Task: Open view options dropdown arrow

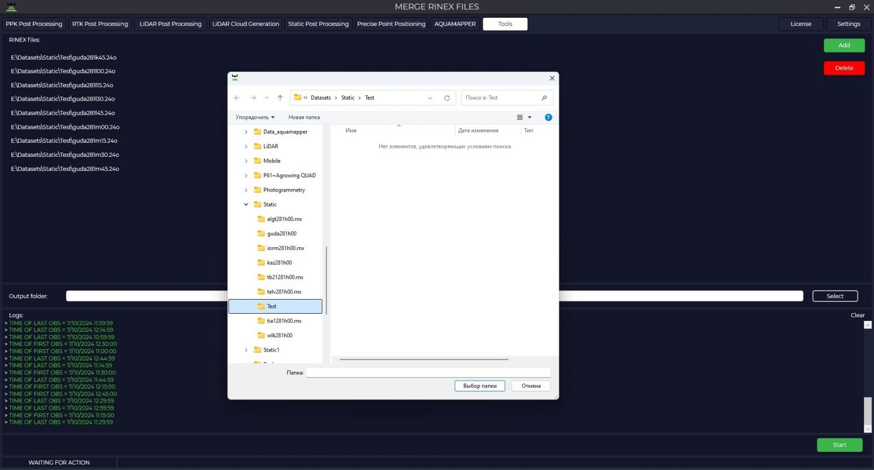Action: (530, 117)
